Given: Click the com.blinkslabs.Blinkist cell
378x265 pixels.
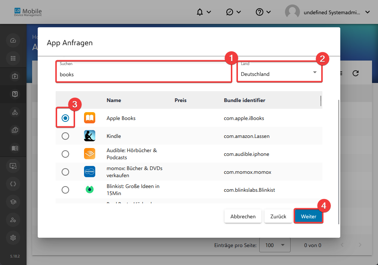Looking at the screenshot, I should click(x=249, y=190).
